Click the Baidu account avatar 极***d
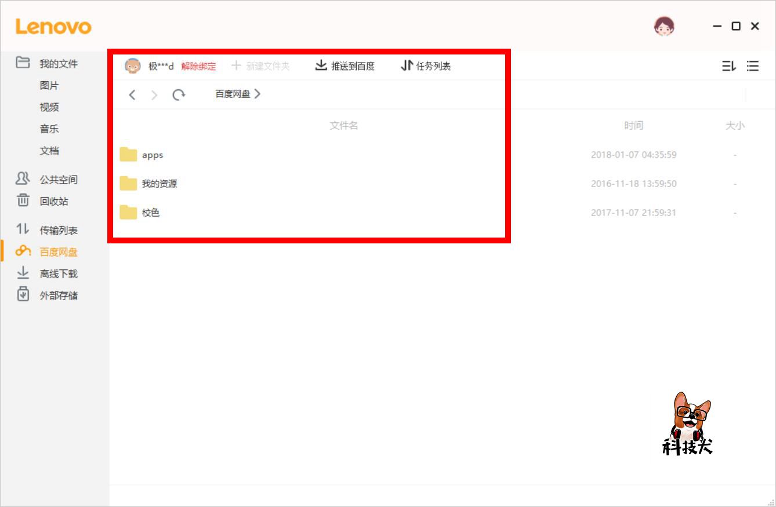Screen dimensions: 776x507 click(x=133, y=66)
